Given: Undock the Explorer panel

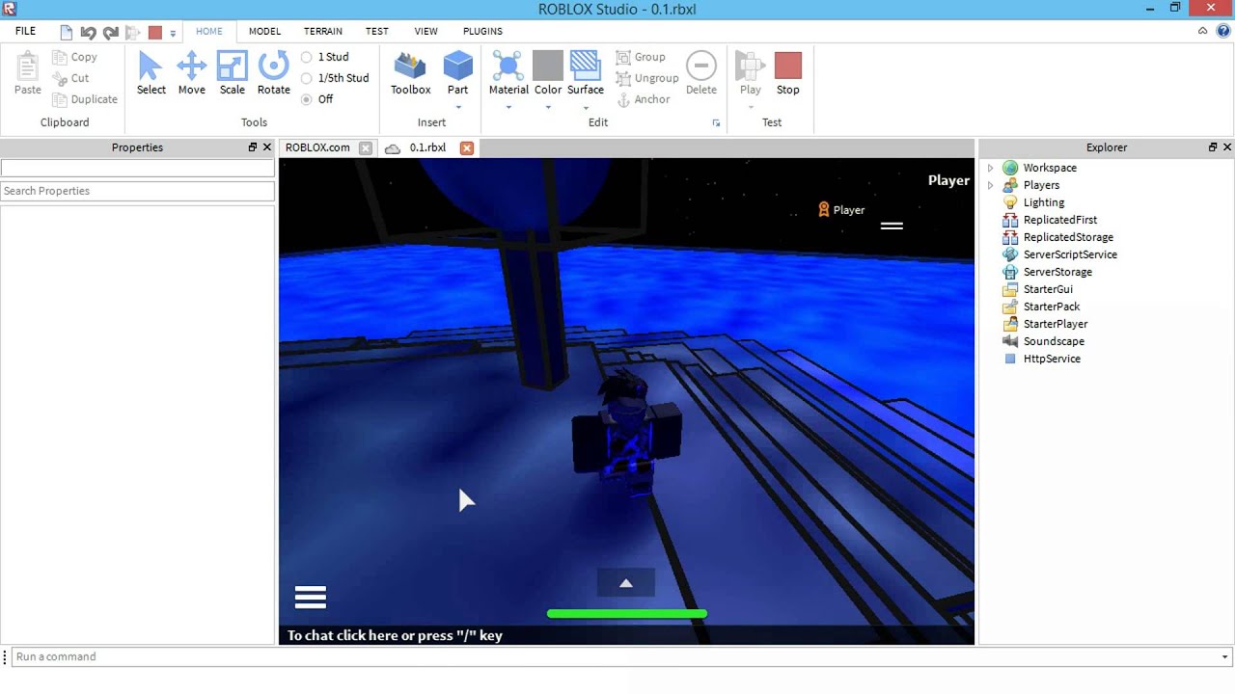Looking at the screenshot, I should pos(1213,147).
